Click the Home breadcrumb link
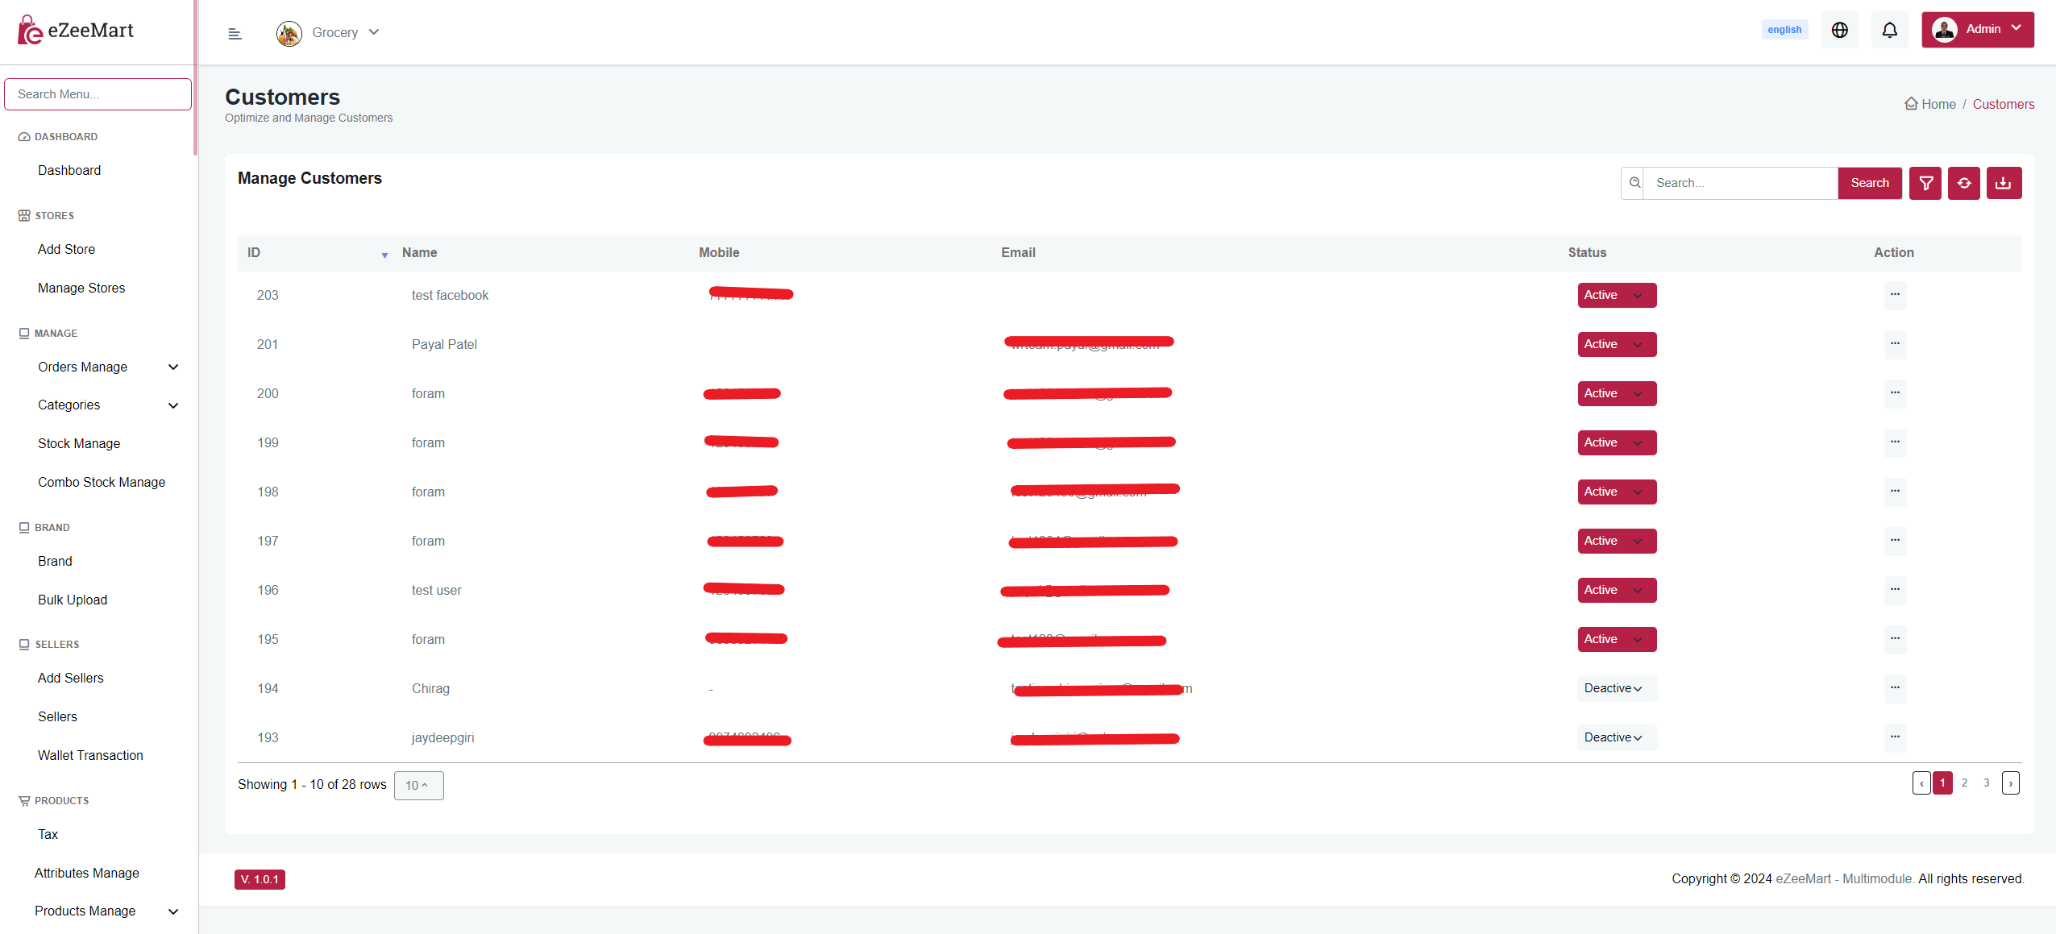The width and height of the screenshot is (2056, 934). tap(1938, 104)
